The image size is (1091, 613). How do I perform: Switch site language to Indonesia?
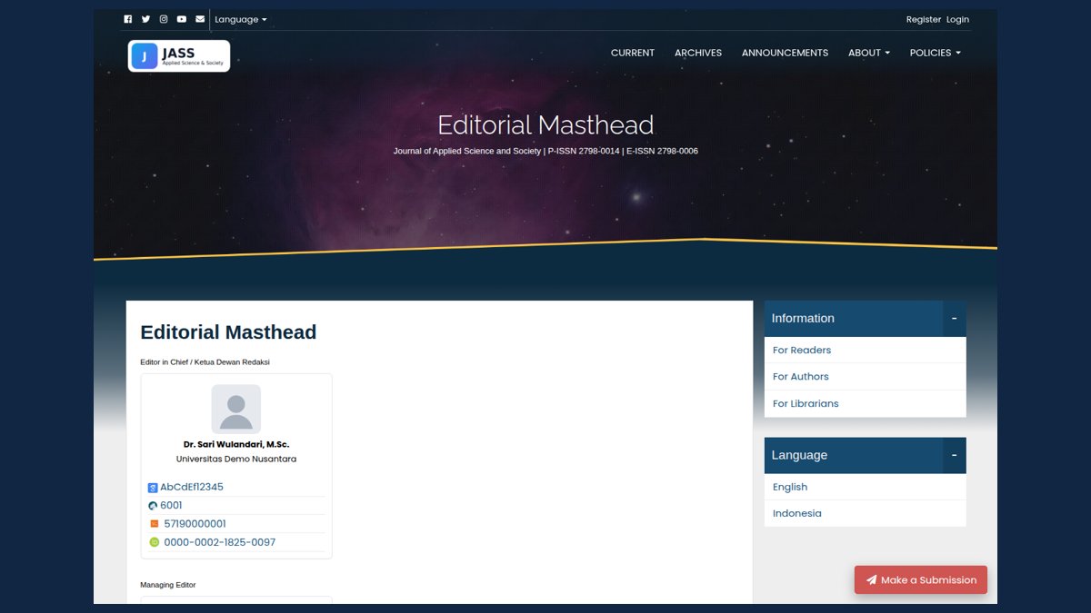(x=797, y=513)
